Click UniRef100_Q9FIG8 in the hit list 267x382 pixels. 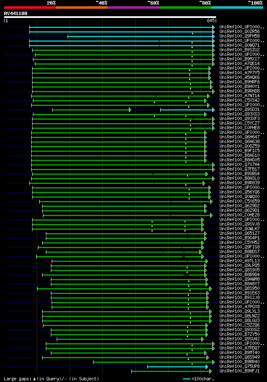[x=239, y=247]
